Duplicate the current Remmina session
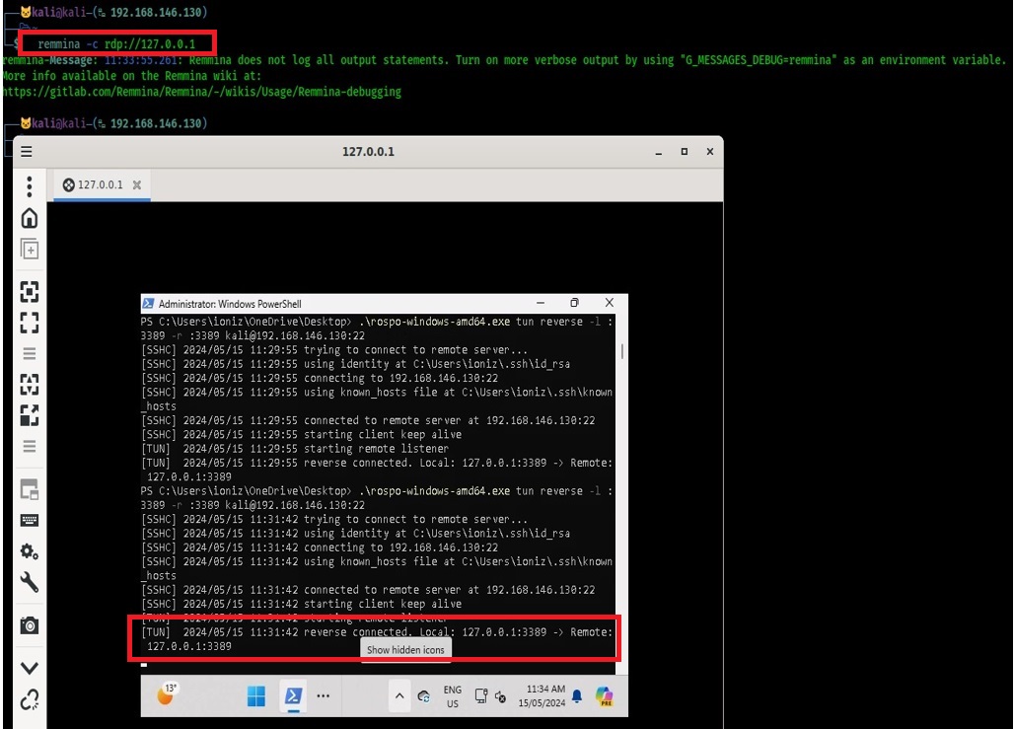 coord(30,249)
